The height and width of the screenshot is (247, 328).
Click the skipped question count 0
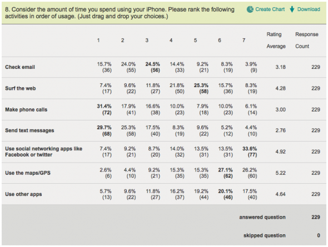click(319, 235)
